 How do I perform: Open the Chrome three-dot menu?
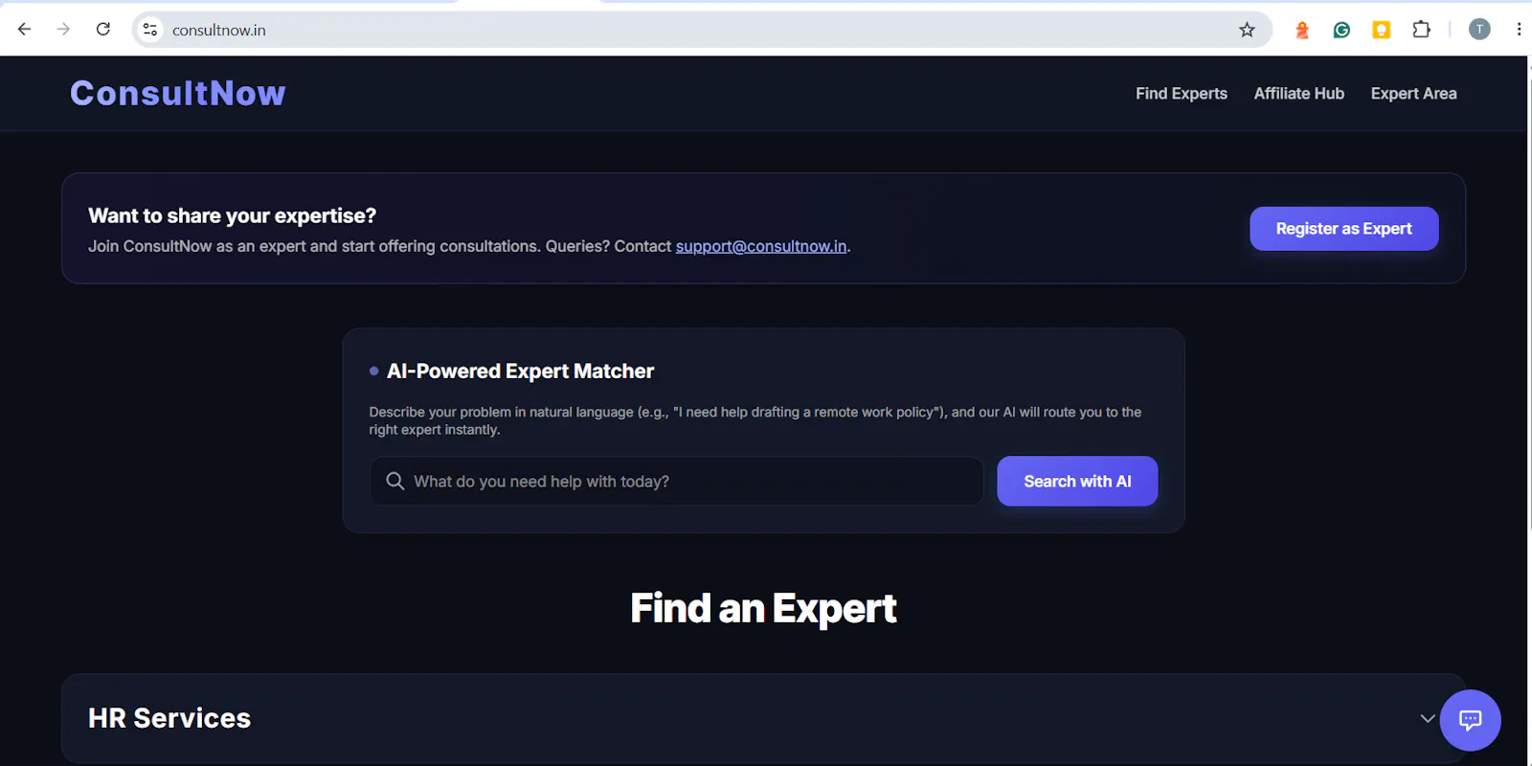click(1519, 30)
